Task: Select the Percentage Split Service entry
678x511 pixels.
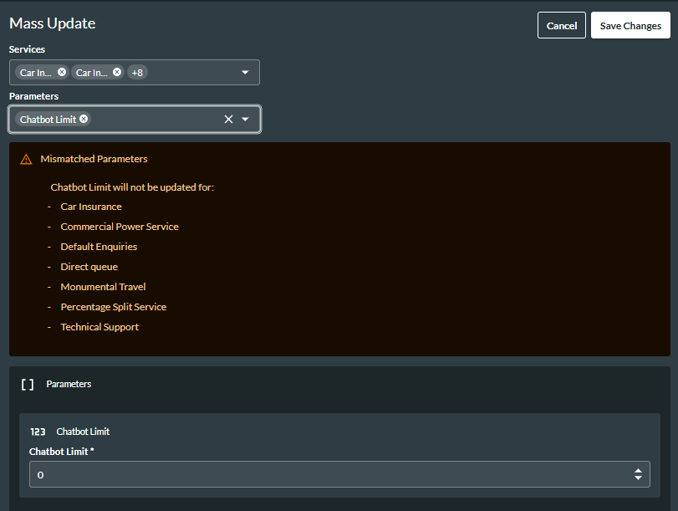Action: (x=114, y=307)
